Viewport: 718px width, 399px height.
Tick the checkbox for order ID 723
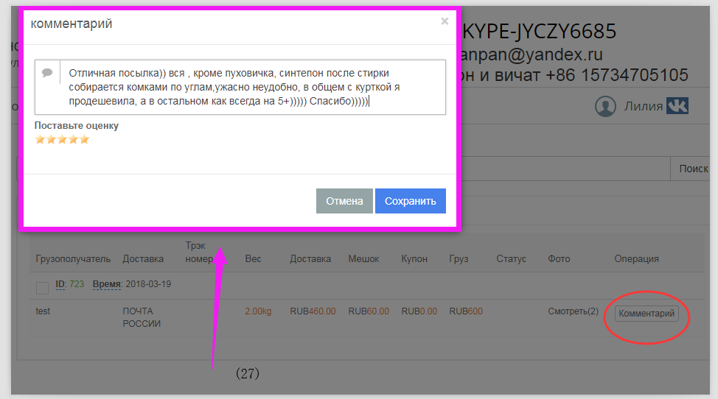[42, 288]
